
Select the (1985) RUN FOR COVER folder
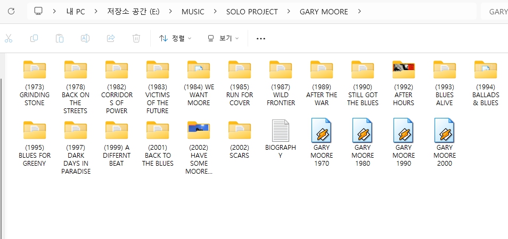coord(240,83)
